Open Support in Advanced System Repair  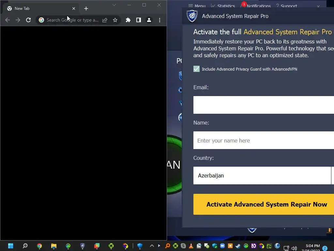coord(286,6)
